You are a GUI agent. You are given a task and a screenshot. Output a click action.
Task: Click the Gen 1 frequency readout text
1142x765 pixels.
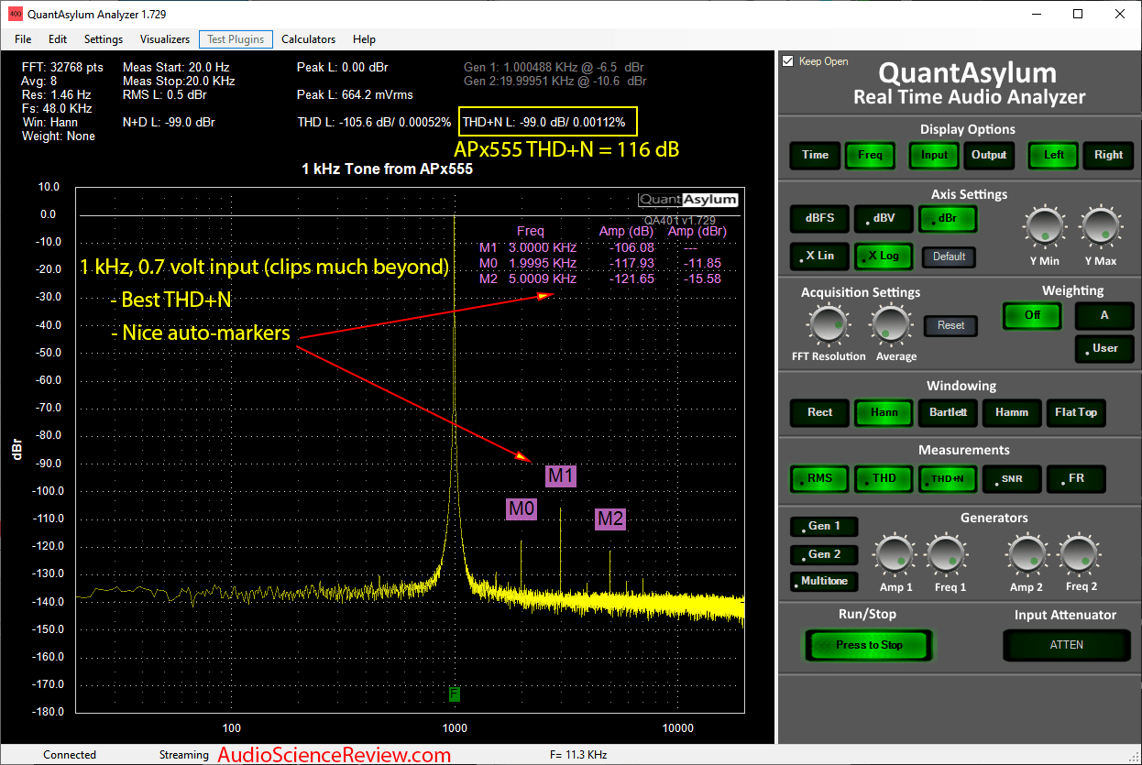pos(555,67)
